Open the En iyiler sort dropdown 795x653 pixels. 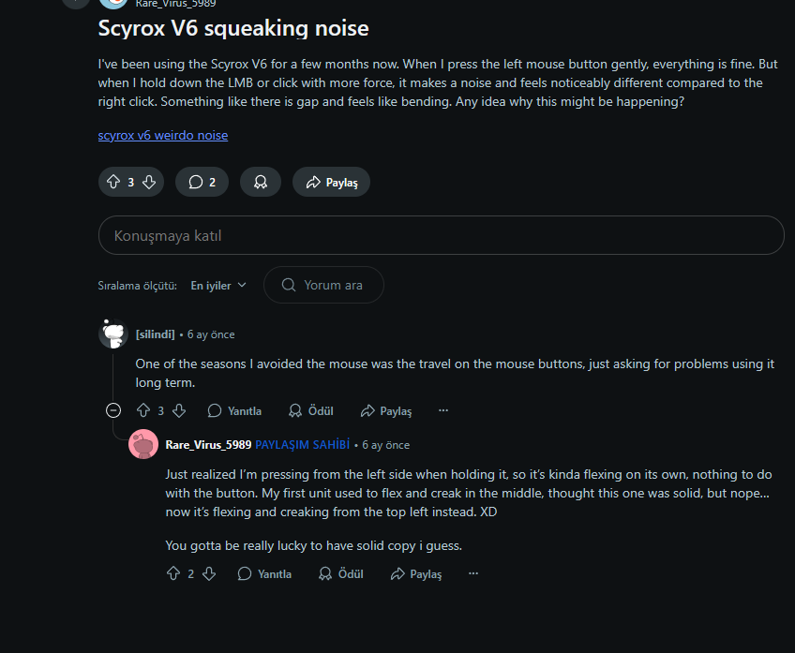pos(218,286)
